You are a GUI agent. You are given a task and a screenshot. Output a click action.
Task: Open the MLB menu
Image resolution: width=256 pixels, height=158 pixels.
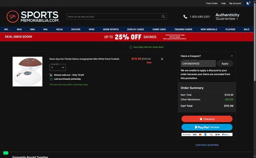tap(19, 29)
